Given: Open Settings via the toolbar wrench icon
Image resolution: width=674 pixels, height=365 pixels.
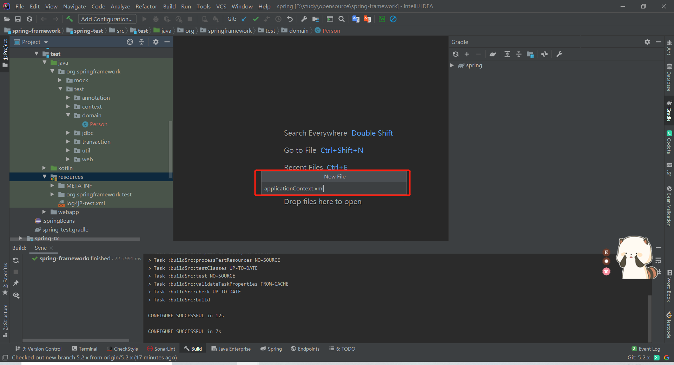Looking at the screenshot, I should pos(304,19).
